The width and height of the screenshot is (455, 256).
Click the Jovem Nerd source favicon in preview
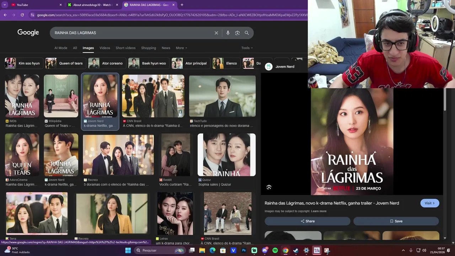269,66
